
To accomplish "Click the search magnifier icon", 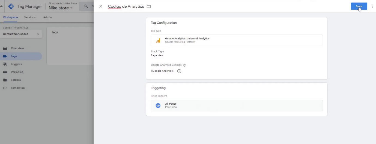I will pos(86,6).
